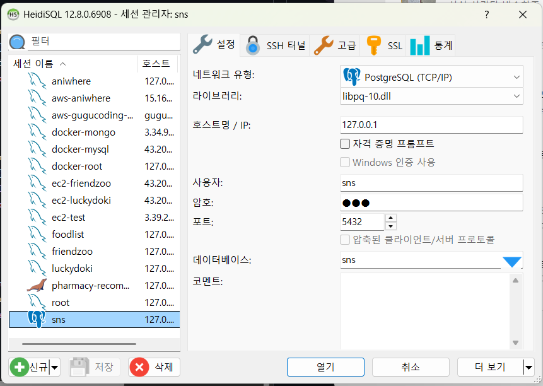The image size is (543, 386).
Task: Click the dolphin icon beside ec2-luckydoki
Action: pos(37,200)
